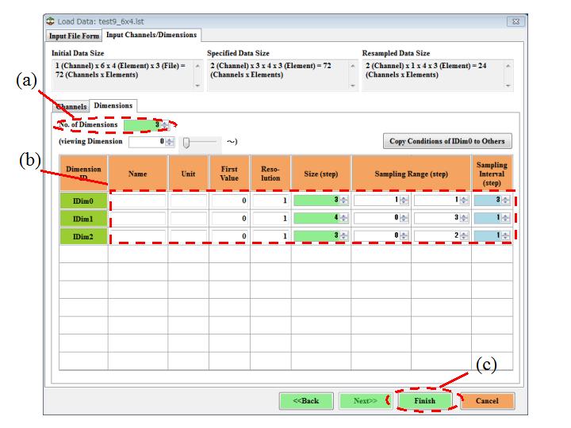The width and height of the screenshot is (571, 428).
Task: Adjust the No. of Dimensions spinner
Action: [x=165, y=125]
